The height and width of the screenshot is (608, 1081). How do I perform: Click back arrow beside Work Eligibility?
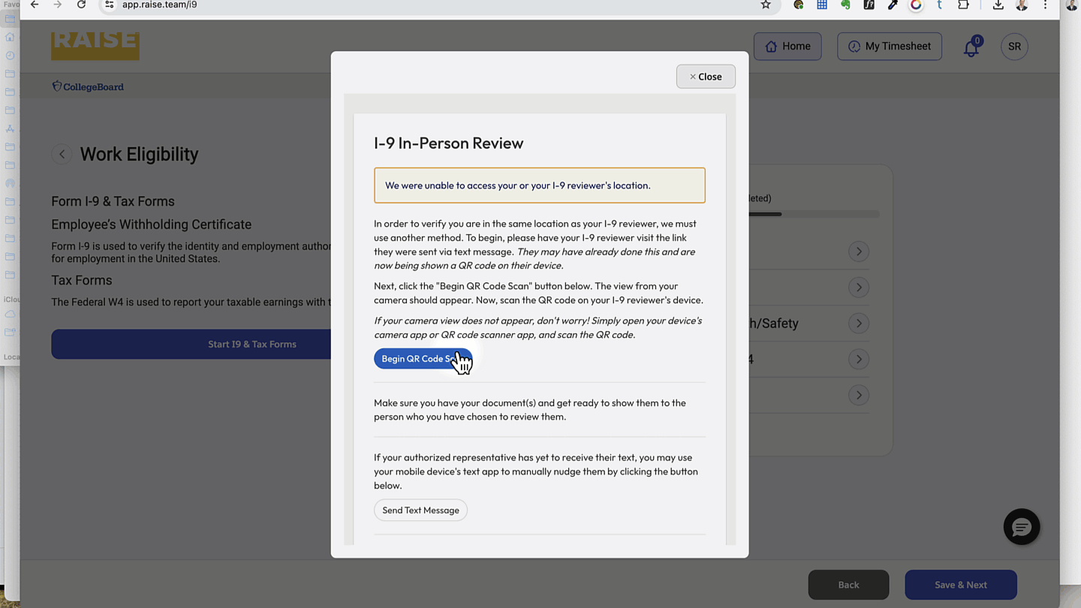coord(62,155)
